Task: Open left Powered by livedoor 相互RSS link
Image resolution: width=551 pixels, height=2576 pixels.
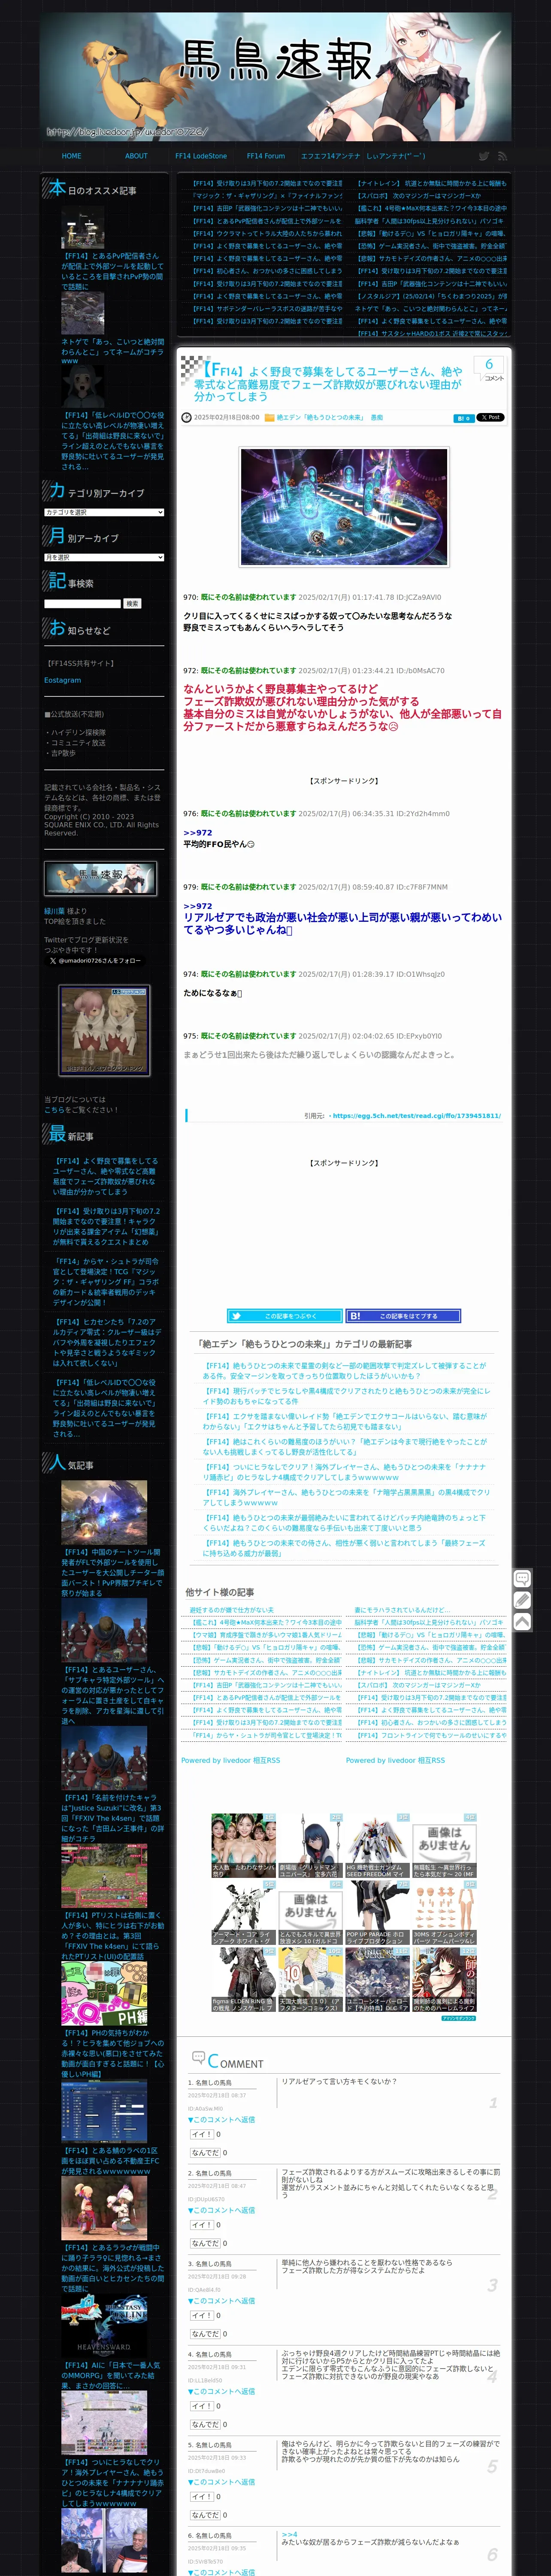Action: pyautogui.click(x=230, y=1760)
